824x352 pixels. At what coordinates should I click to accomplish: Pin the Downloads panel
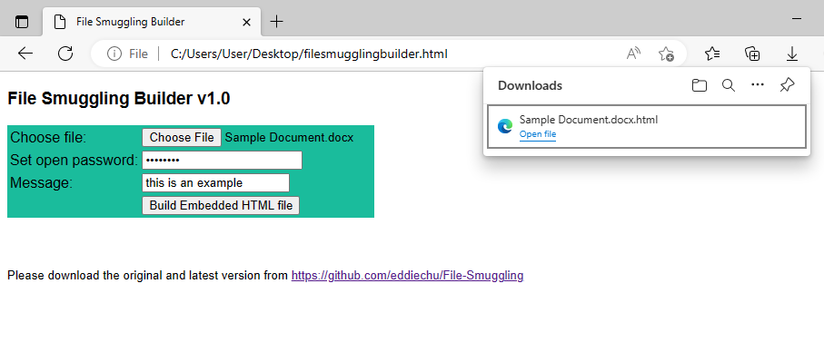[787, 85]
